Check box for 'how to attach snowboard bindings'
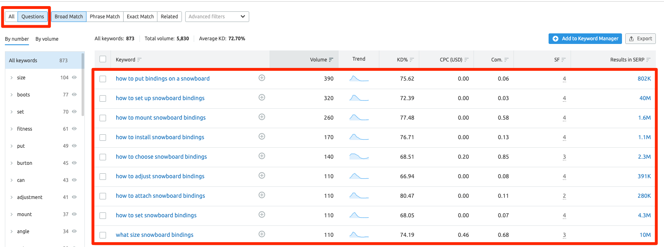This screenshot has width=664, height=247. [103, 196]
